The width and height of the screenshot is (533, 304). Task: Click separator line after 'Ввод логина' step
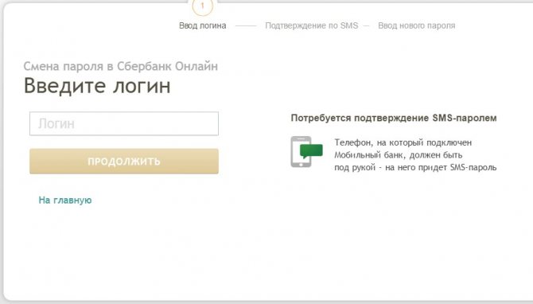246,25
